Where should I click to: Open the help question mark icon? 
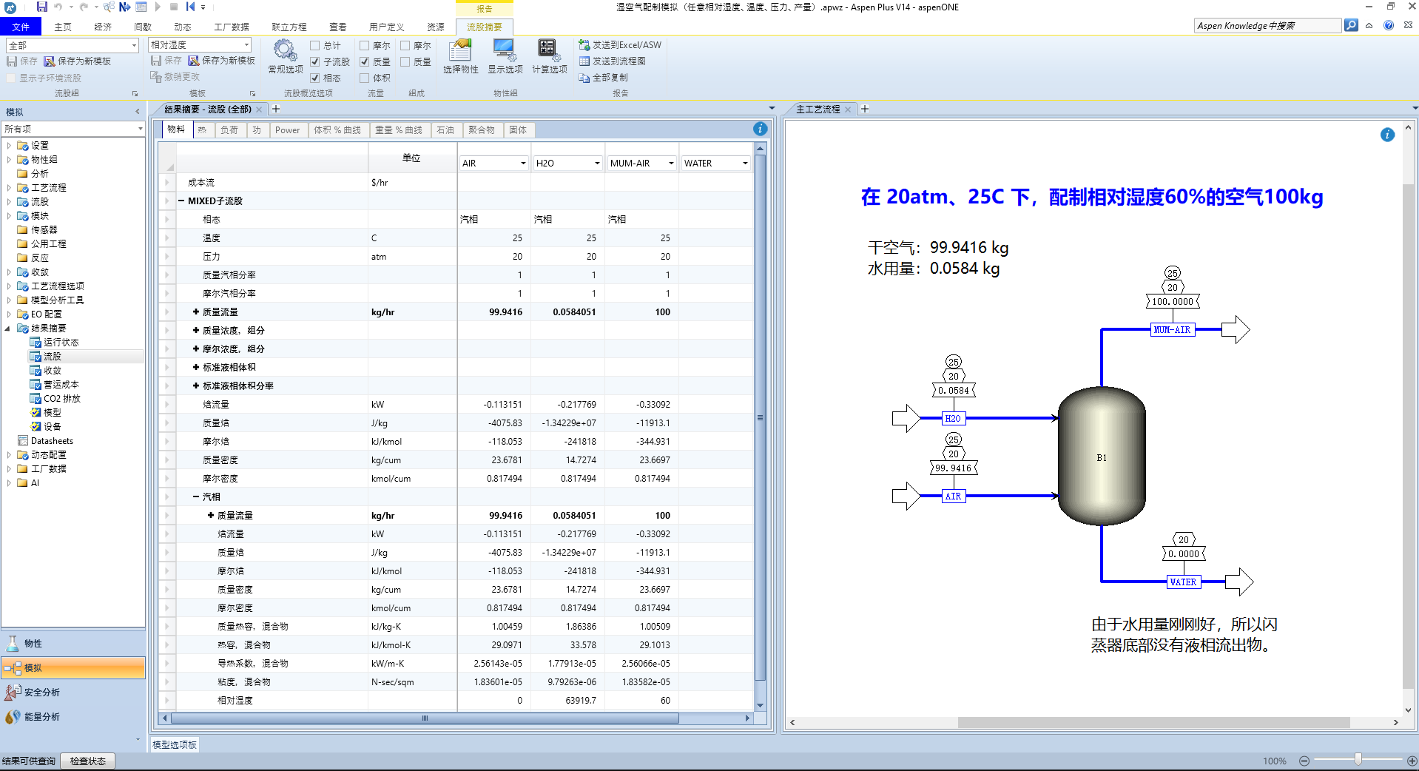[1388, 25]
